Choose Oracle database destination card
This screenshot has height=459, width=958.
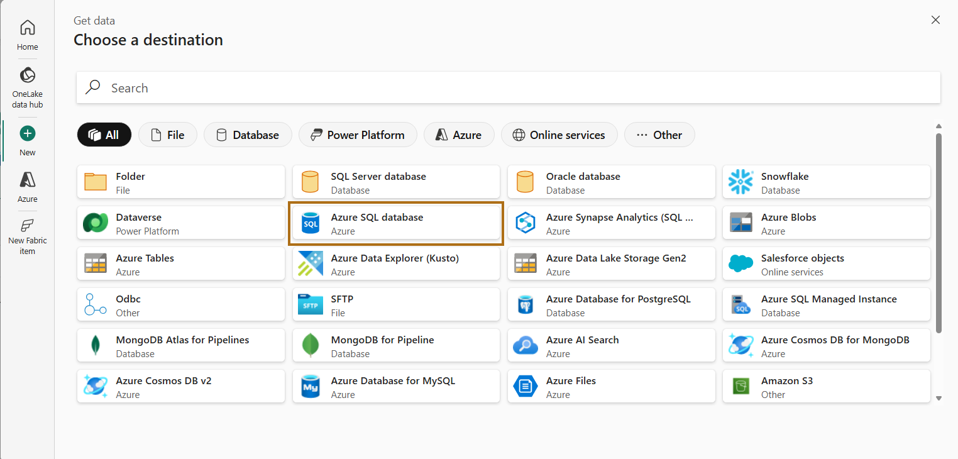(x=611, y=182)
